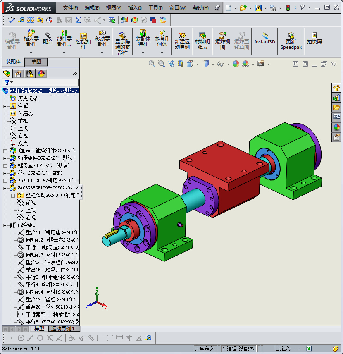This screenshot has width=343, height=354.
Task: Switch to the 模型 bottom tab
Action: click(x=39, y=329)
